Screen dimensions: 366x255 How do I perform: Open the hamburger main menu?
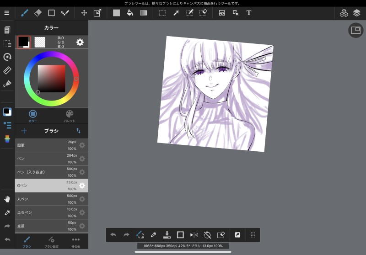point(7,13)
